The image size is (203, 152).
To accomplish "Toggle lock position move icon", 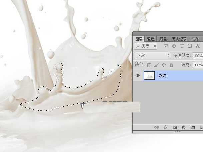I will [x=164, y=65].
